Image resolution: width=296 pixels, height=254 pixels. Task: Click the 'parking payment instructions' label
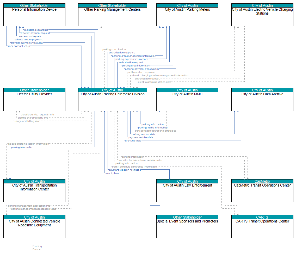[132, 59]
